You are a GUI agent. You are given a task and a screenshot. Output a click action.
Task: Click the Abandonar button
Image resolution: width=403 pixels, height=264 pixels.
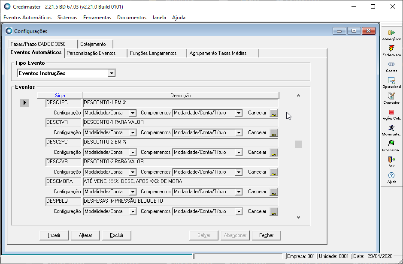pyautogui.click(x=235, y=235)
